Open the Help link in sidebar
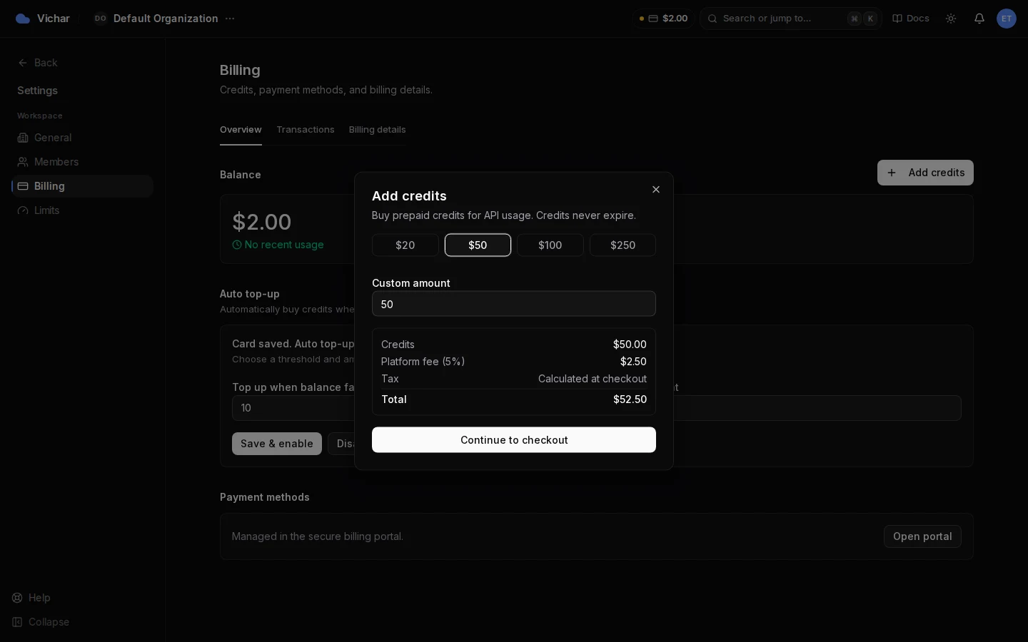The width and height of the screenshot is (1028, 642). click(31, 598)
